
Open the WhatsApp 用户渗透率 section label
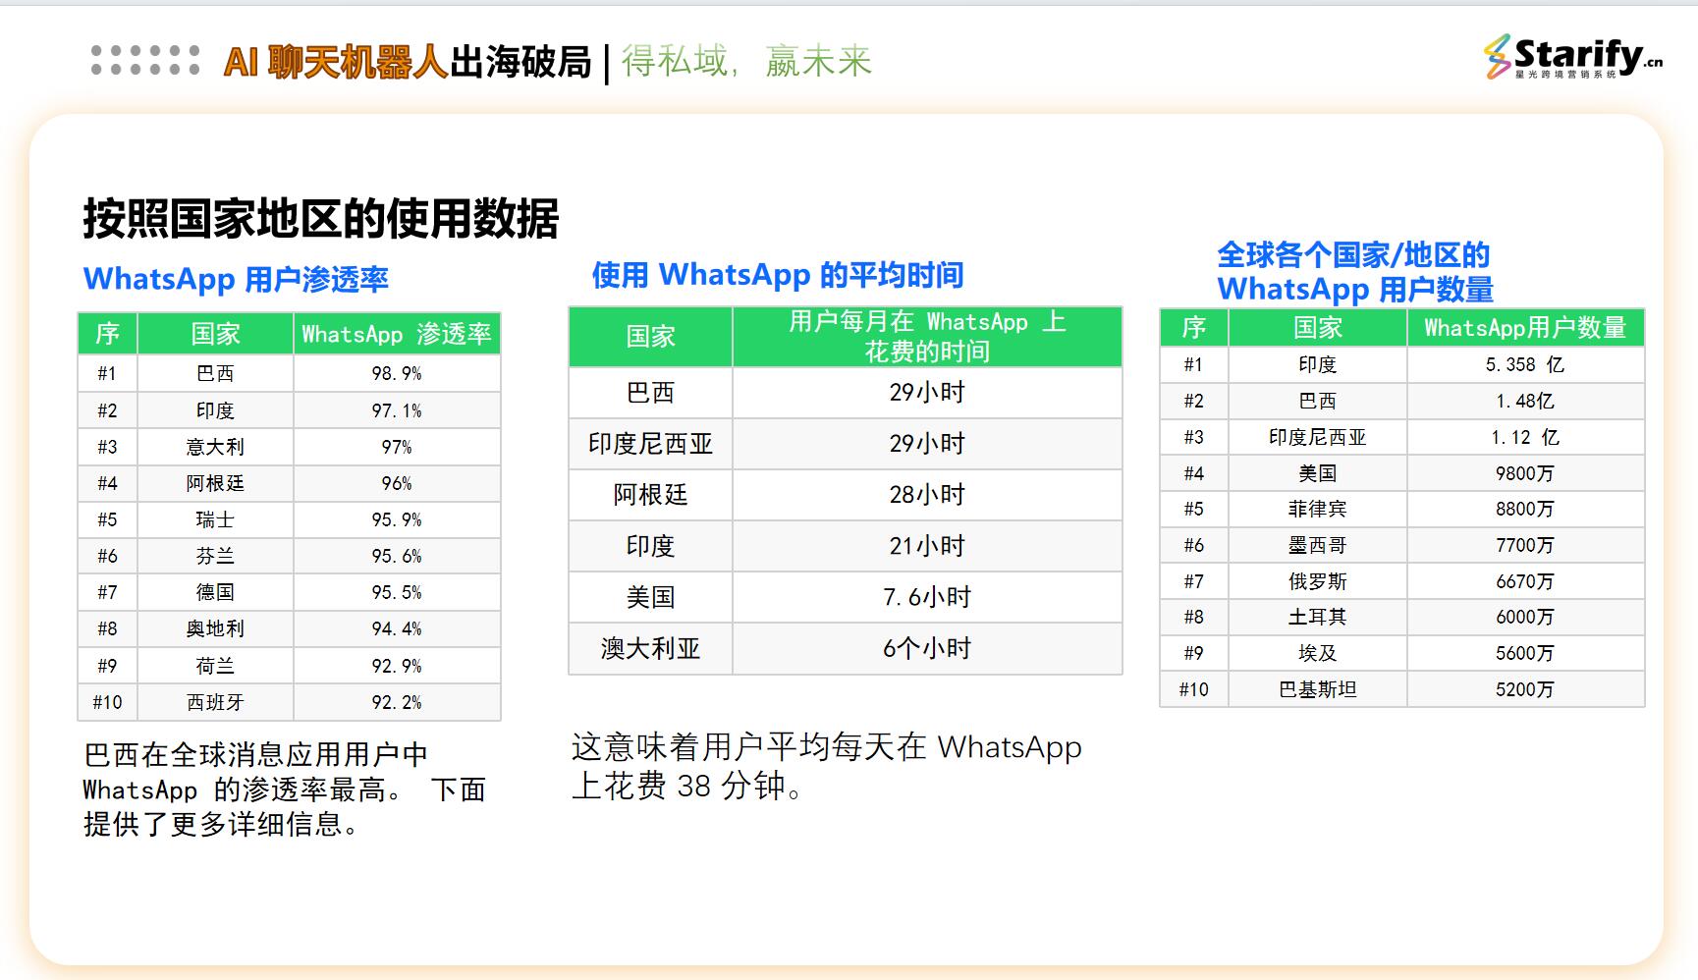tap(236, 279)
